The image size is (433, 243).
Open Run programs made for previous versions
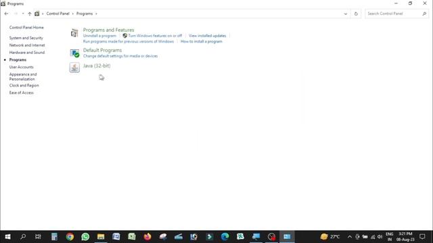pyautogui.click(x=129, y=42)
